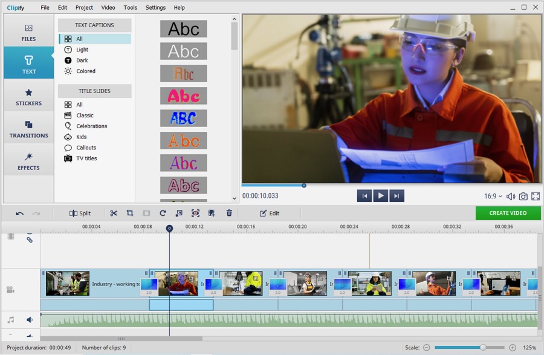Mute the music track speaker icon
The height and width of the screenshot is (355, 544).
point(29,320)
